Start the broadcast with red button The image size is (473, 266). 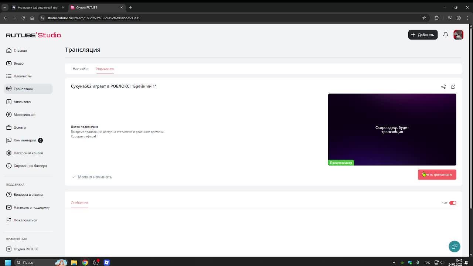click(x=437, y=174)
